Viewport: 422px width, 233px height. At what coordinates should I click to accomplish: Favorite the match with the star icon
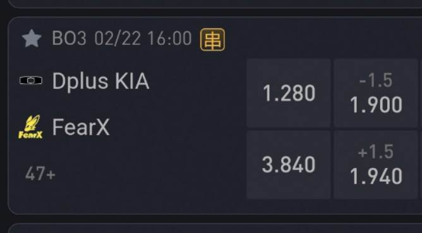(x=32, y=39)
